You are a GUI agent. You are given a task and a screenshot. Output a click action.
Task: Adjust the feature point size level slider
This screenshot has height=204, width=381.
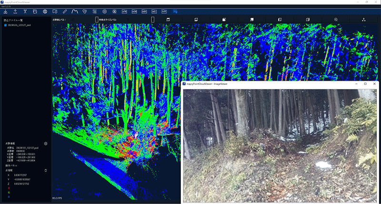(153, 19)
